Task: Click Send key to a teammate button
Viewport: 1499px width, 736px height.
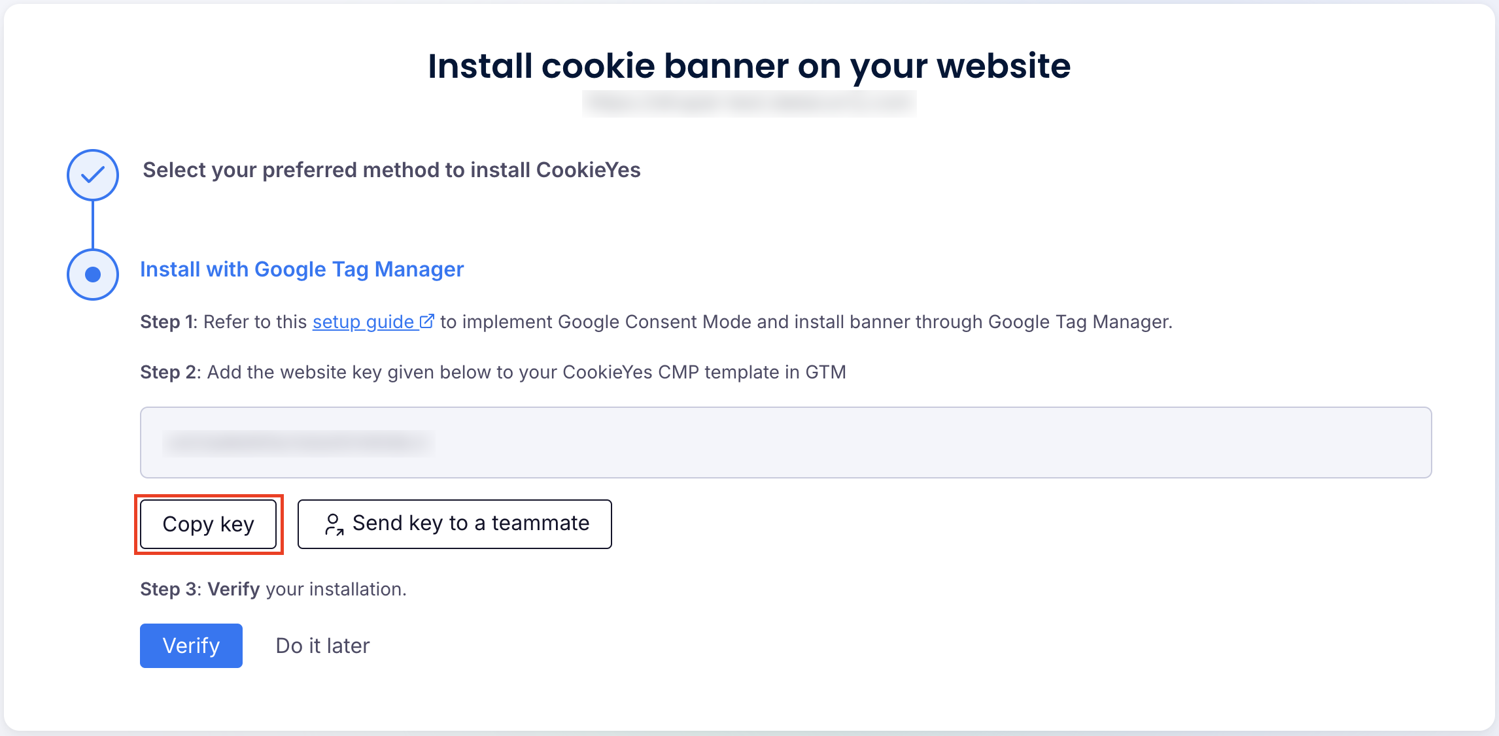Action: pos(455,524)
